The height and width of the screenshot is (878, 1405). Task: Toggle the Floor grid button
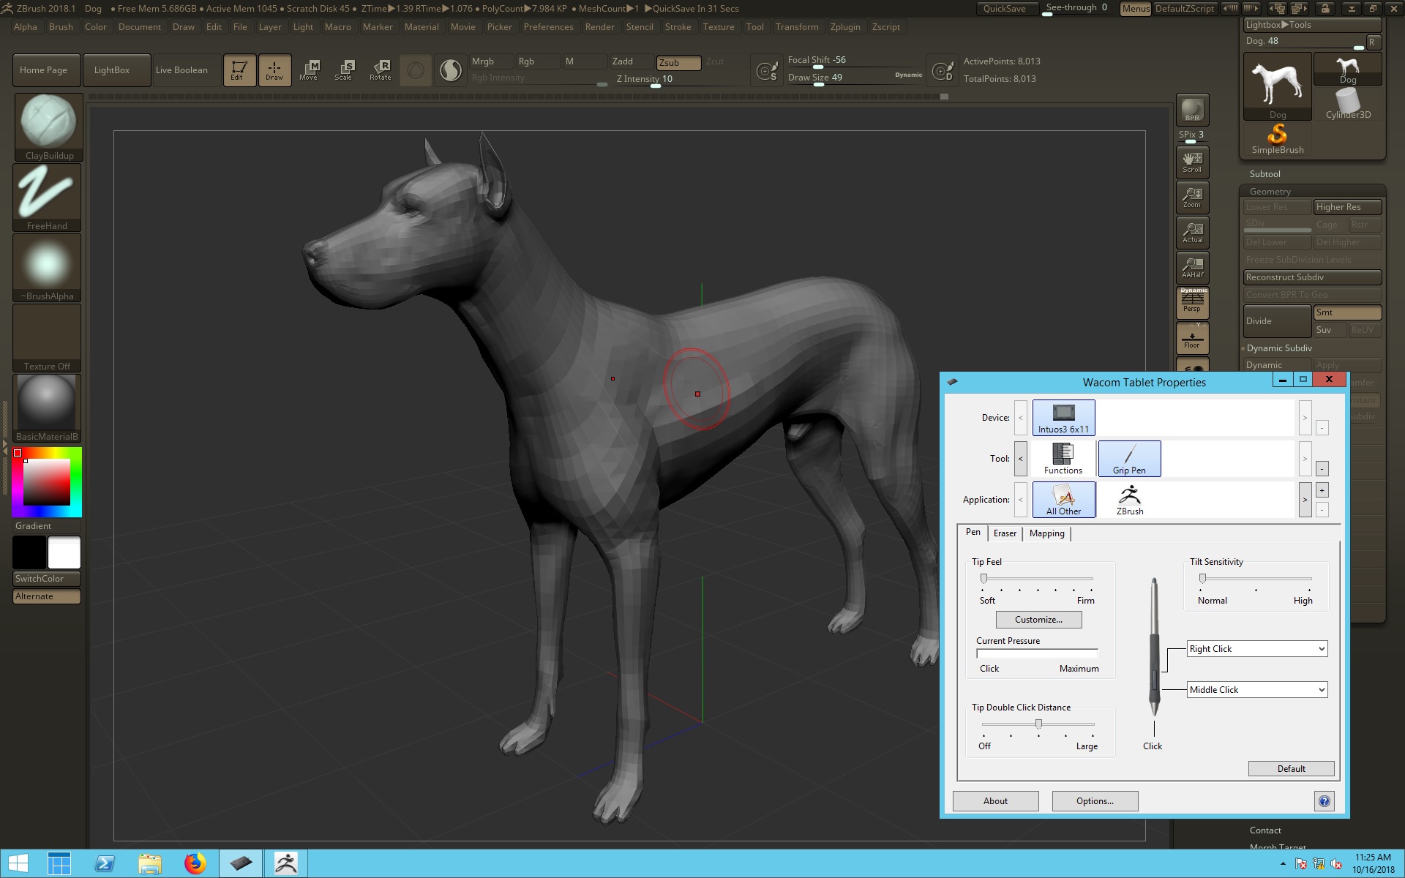point(1192,338)
